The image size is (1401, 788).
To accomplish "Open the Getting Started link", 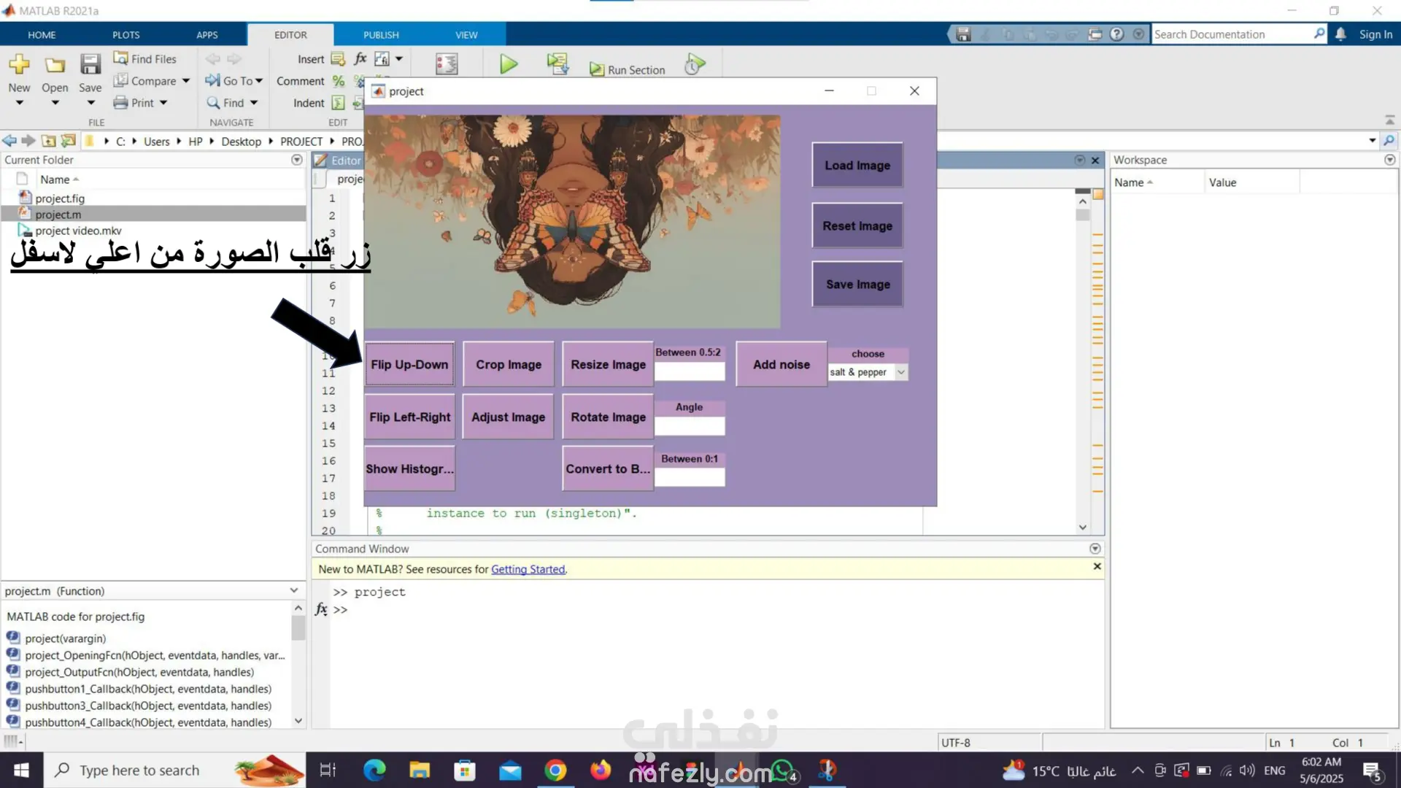I will click(x=528, y=569).
